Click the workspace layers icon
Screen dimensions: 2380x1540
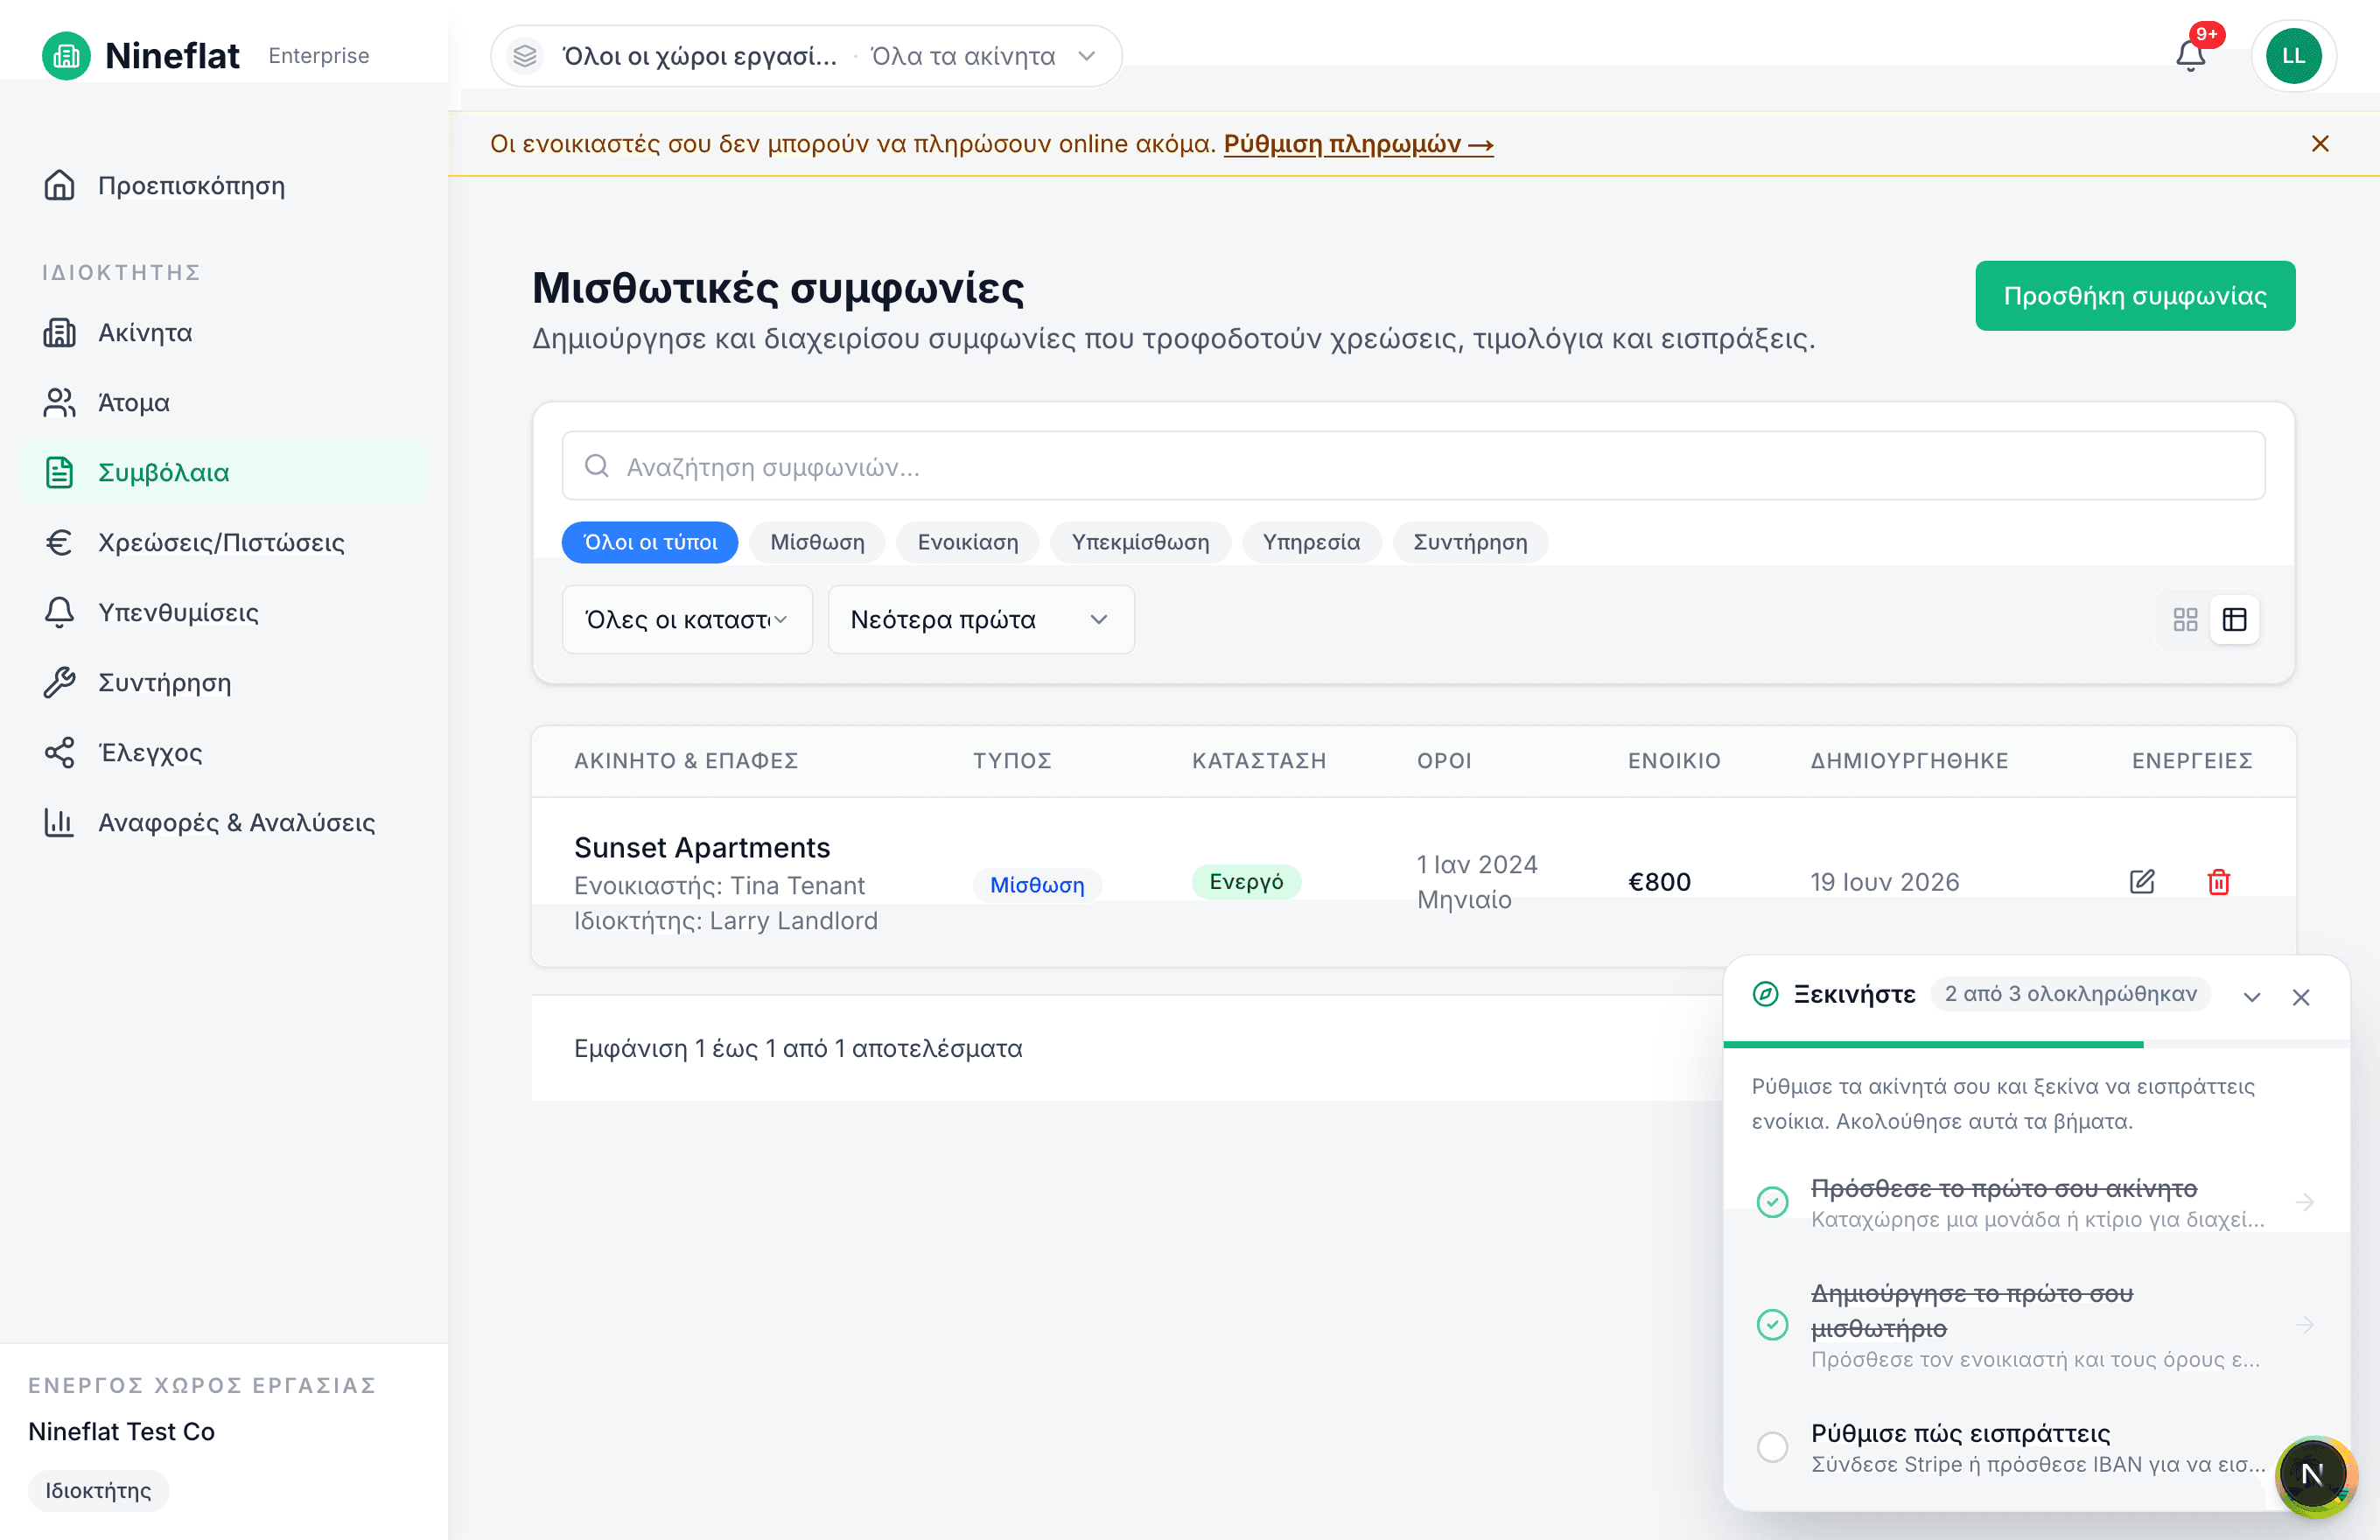tap(525, 56)
